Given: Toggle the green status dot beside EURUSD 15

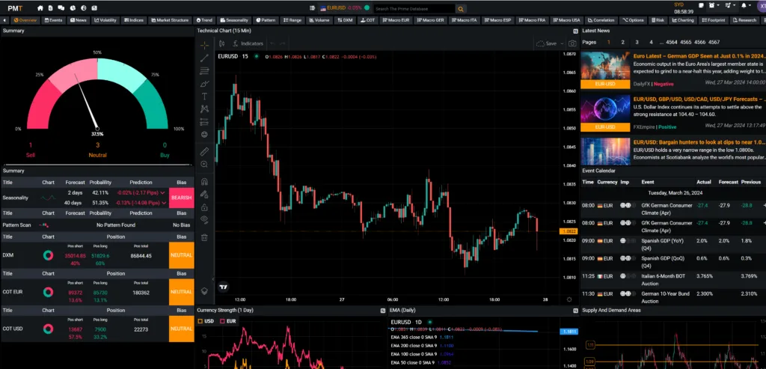Looking at the screenshot, I should [x=257, y=56].
